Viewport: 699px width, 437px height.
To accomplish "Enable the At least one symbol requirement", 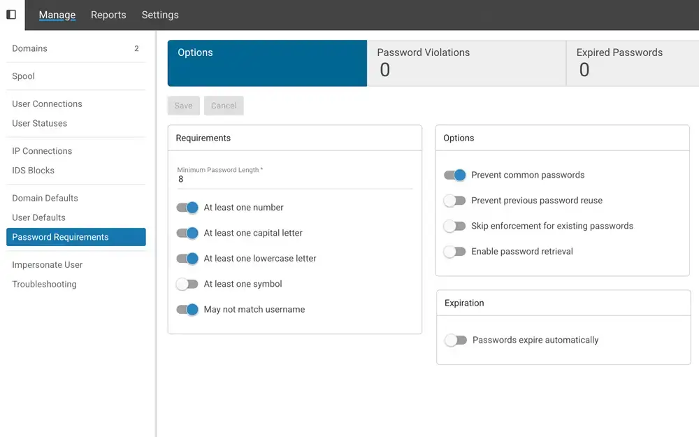I will click(x=187, y=284).
